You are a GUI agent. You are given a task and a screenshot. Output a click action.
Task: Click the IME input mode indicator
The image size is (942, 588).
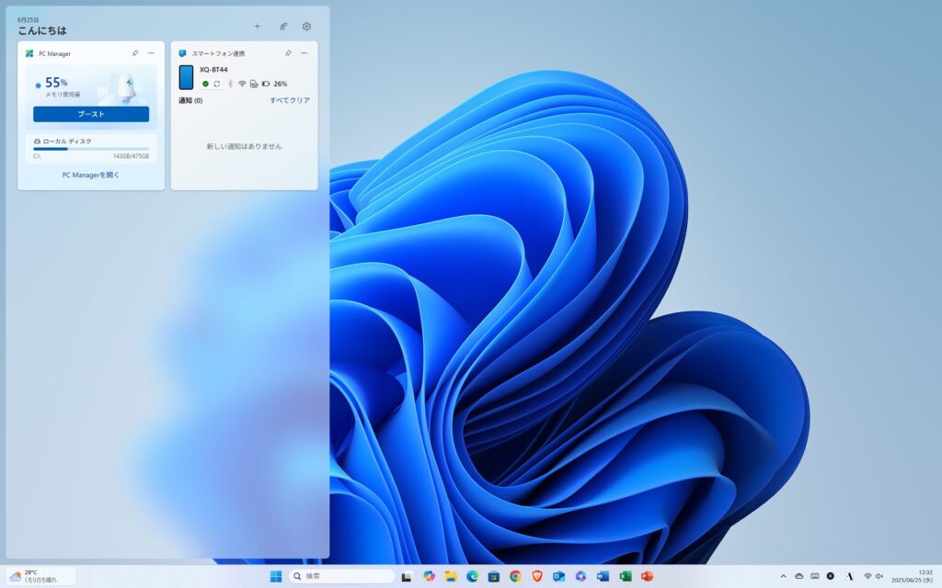click(849, 577)
